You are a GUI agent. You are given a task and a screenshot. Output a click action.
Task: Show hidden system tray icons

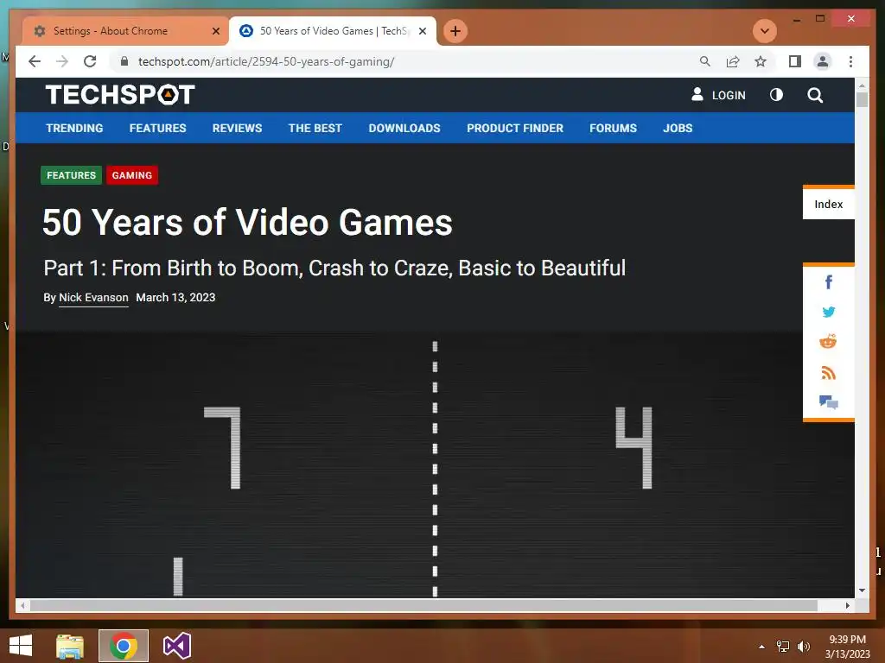[x=761, y=647]
